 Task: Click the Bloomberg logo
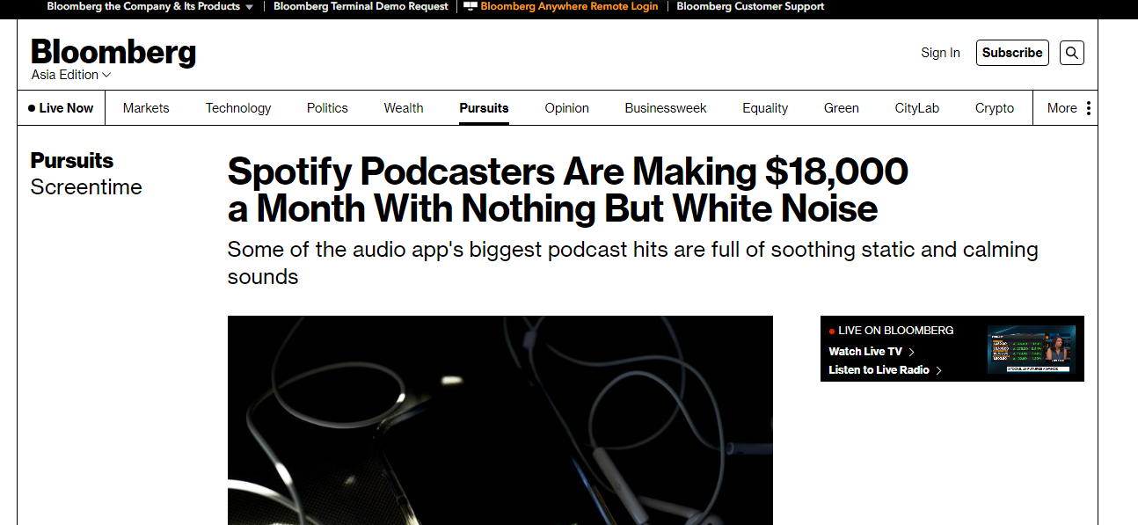(x=113, y=52)
